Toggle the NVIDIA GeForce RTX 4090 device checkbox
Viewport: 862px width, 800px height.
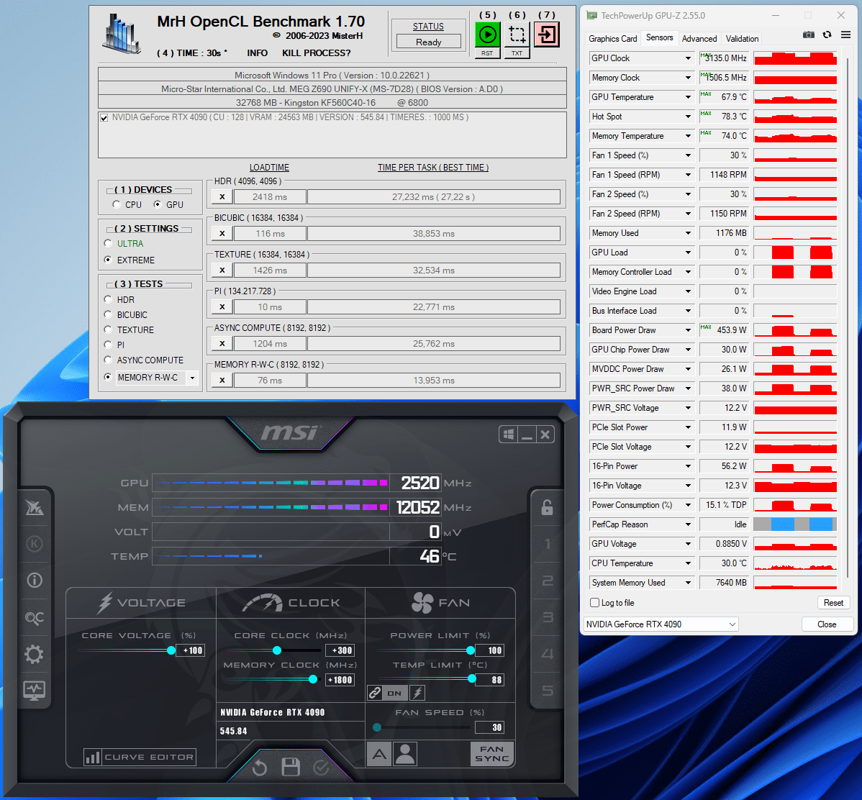click(104, 118)
